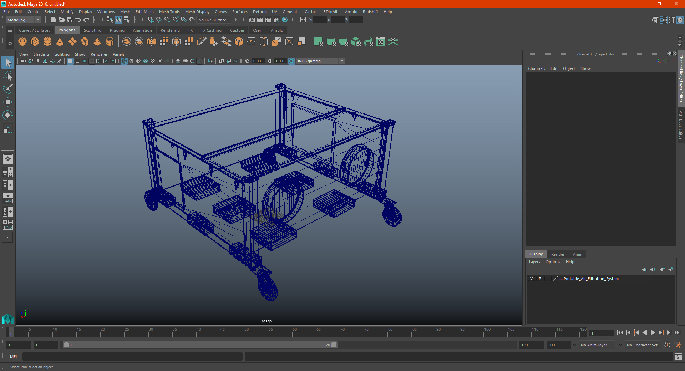Open the sRGB gamma view transform dropdown
This screenshot has width=685, height=371.
pyautogui.click(x=320, y=61)
